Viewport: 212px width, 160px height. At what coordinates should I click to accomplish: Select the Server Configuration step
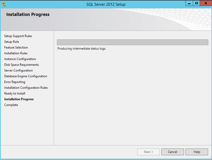(18, 70)
